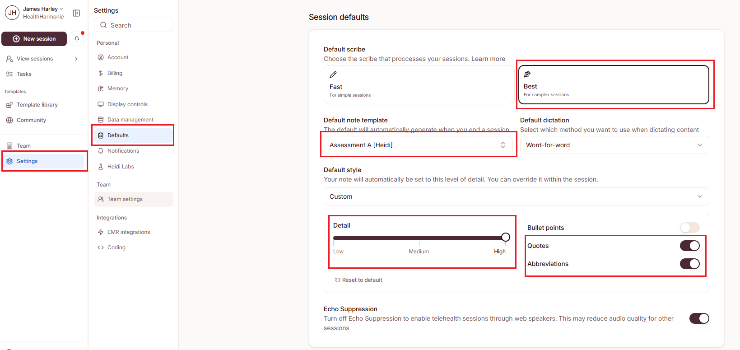The image size is (740, 350).
Task: Open EMR integrations lightning icon
Action: click(101, 232)
